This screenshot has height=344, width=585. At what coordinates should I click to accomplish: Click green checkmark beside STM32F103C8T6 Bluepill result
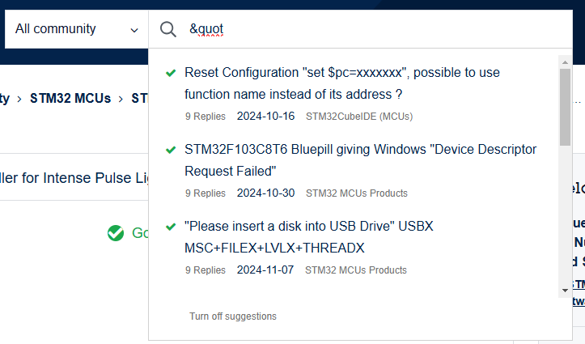tap(171, 150)
